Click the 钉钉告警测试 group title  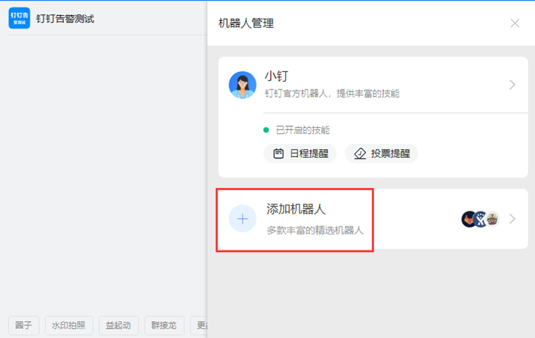(x=65, y=19)
